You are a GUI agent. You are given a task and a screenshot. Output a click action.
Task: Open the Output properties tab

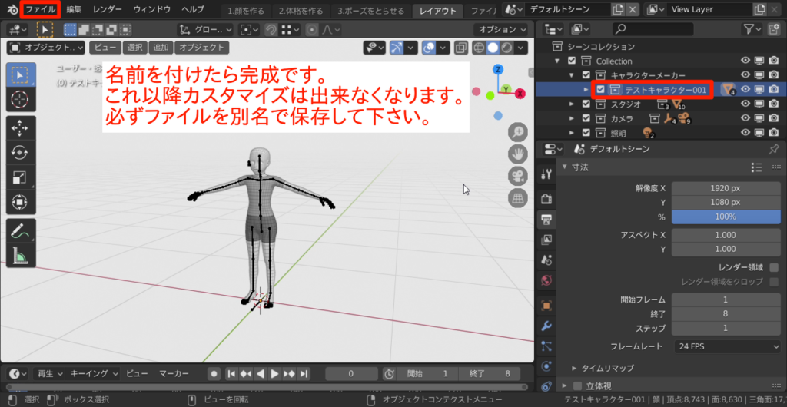546,220
